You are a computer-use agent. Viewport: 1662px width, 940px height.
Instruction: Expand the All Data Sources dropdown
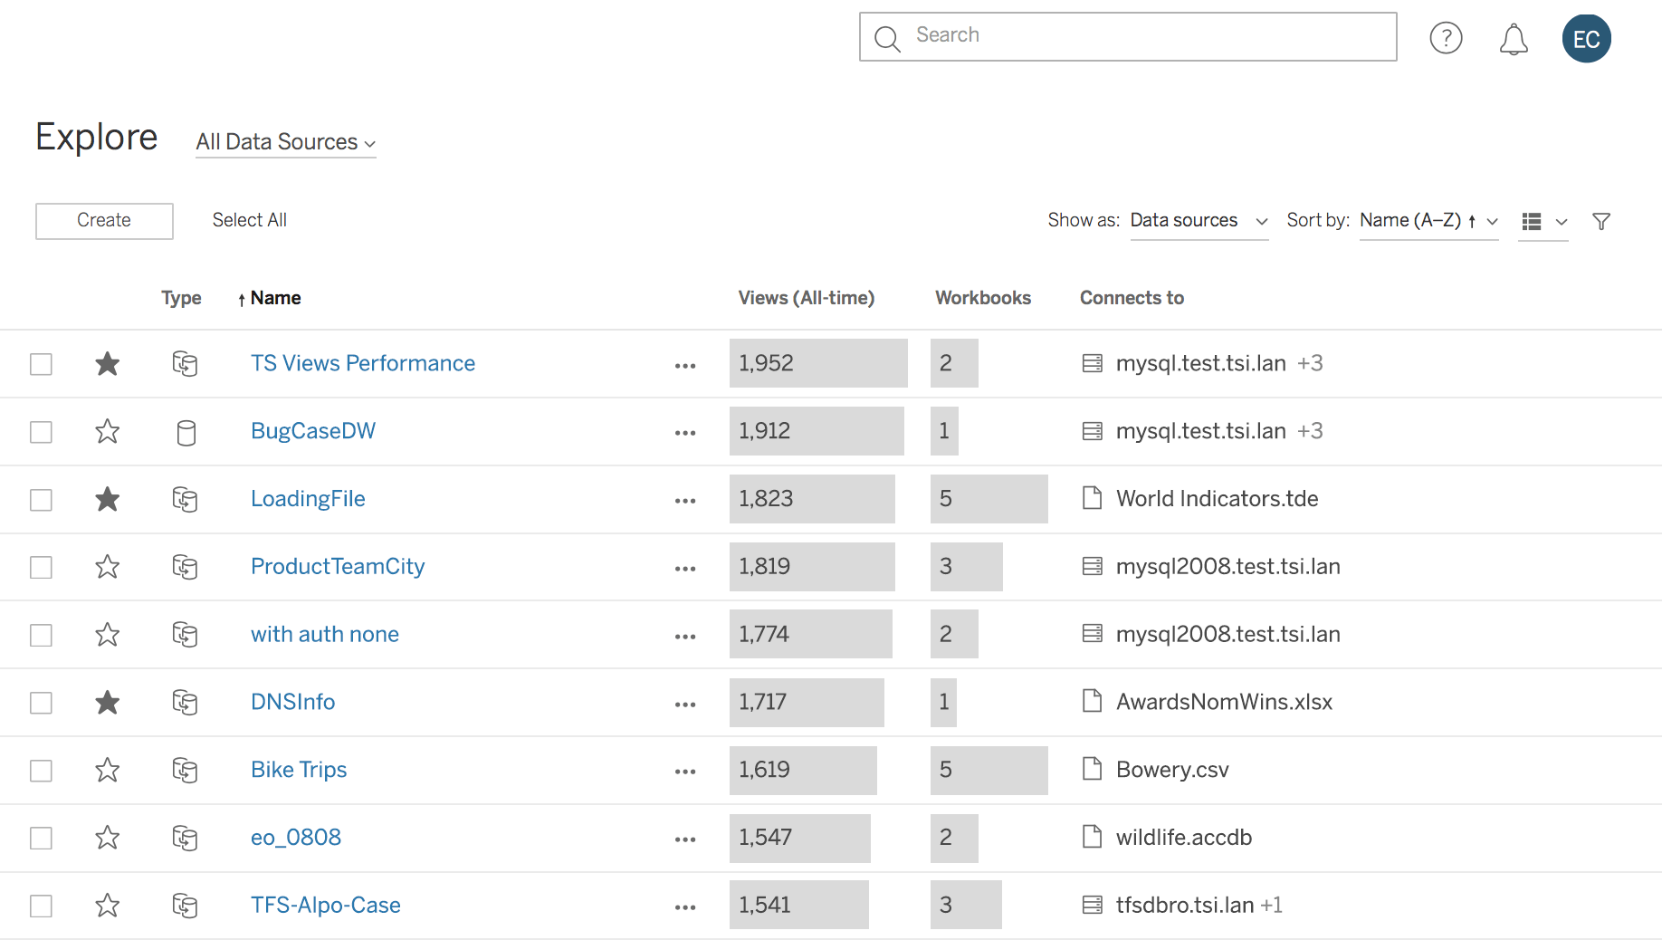285,142
